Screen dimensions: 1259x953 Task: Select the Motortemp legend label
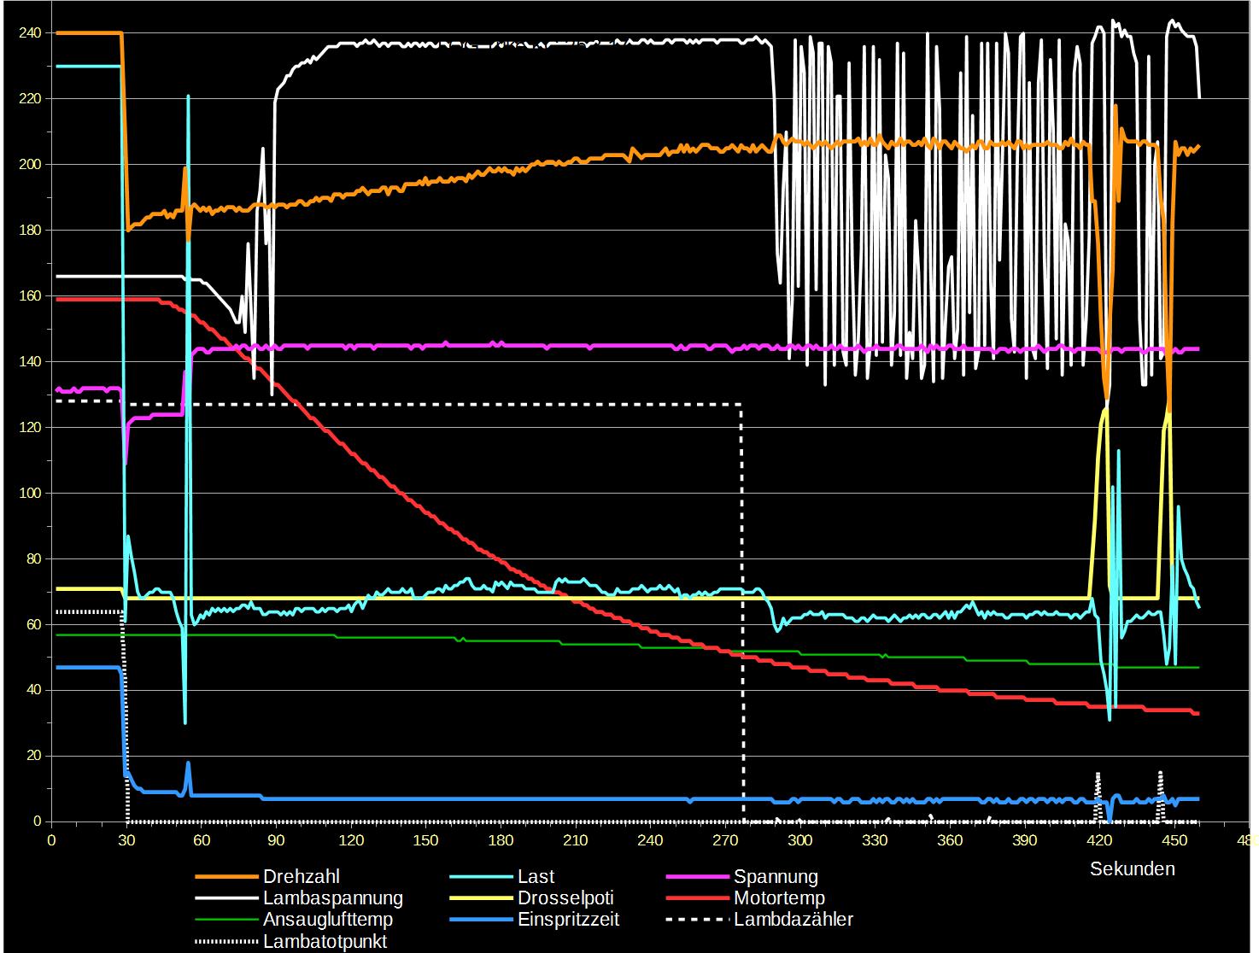[778, 898]
